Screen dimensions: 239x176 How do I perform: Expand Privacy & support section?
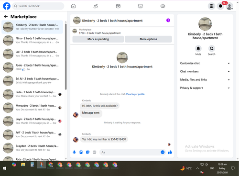(x=205, y=88)
